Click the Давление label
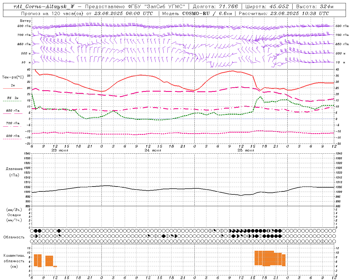Screen dimensions: 350x280 tap(14, 169)
